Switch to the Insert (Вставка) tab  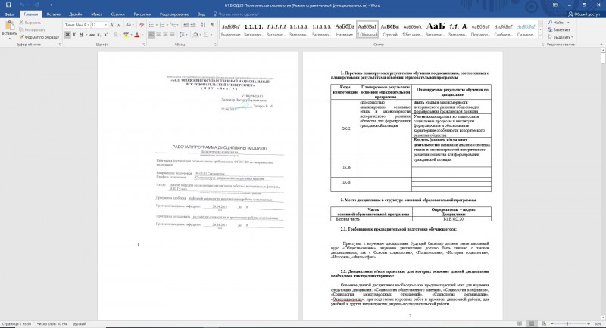tap(53, 14)
